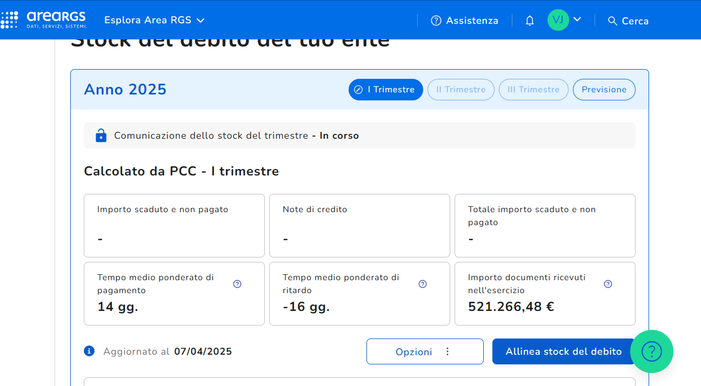
Task: Click the lock icon beside Comunicazione dello stock
Action: click(x=101, y=136)
